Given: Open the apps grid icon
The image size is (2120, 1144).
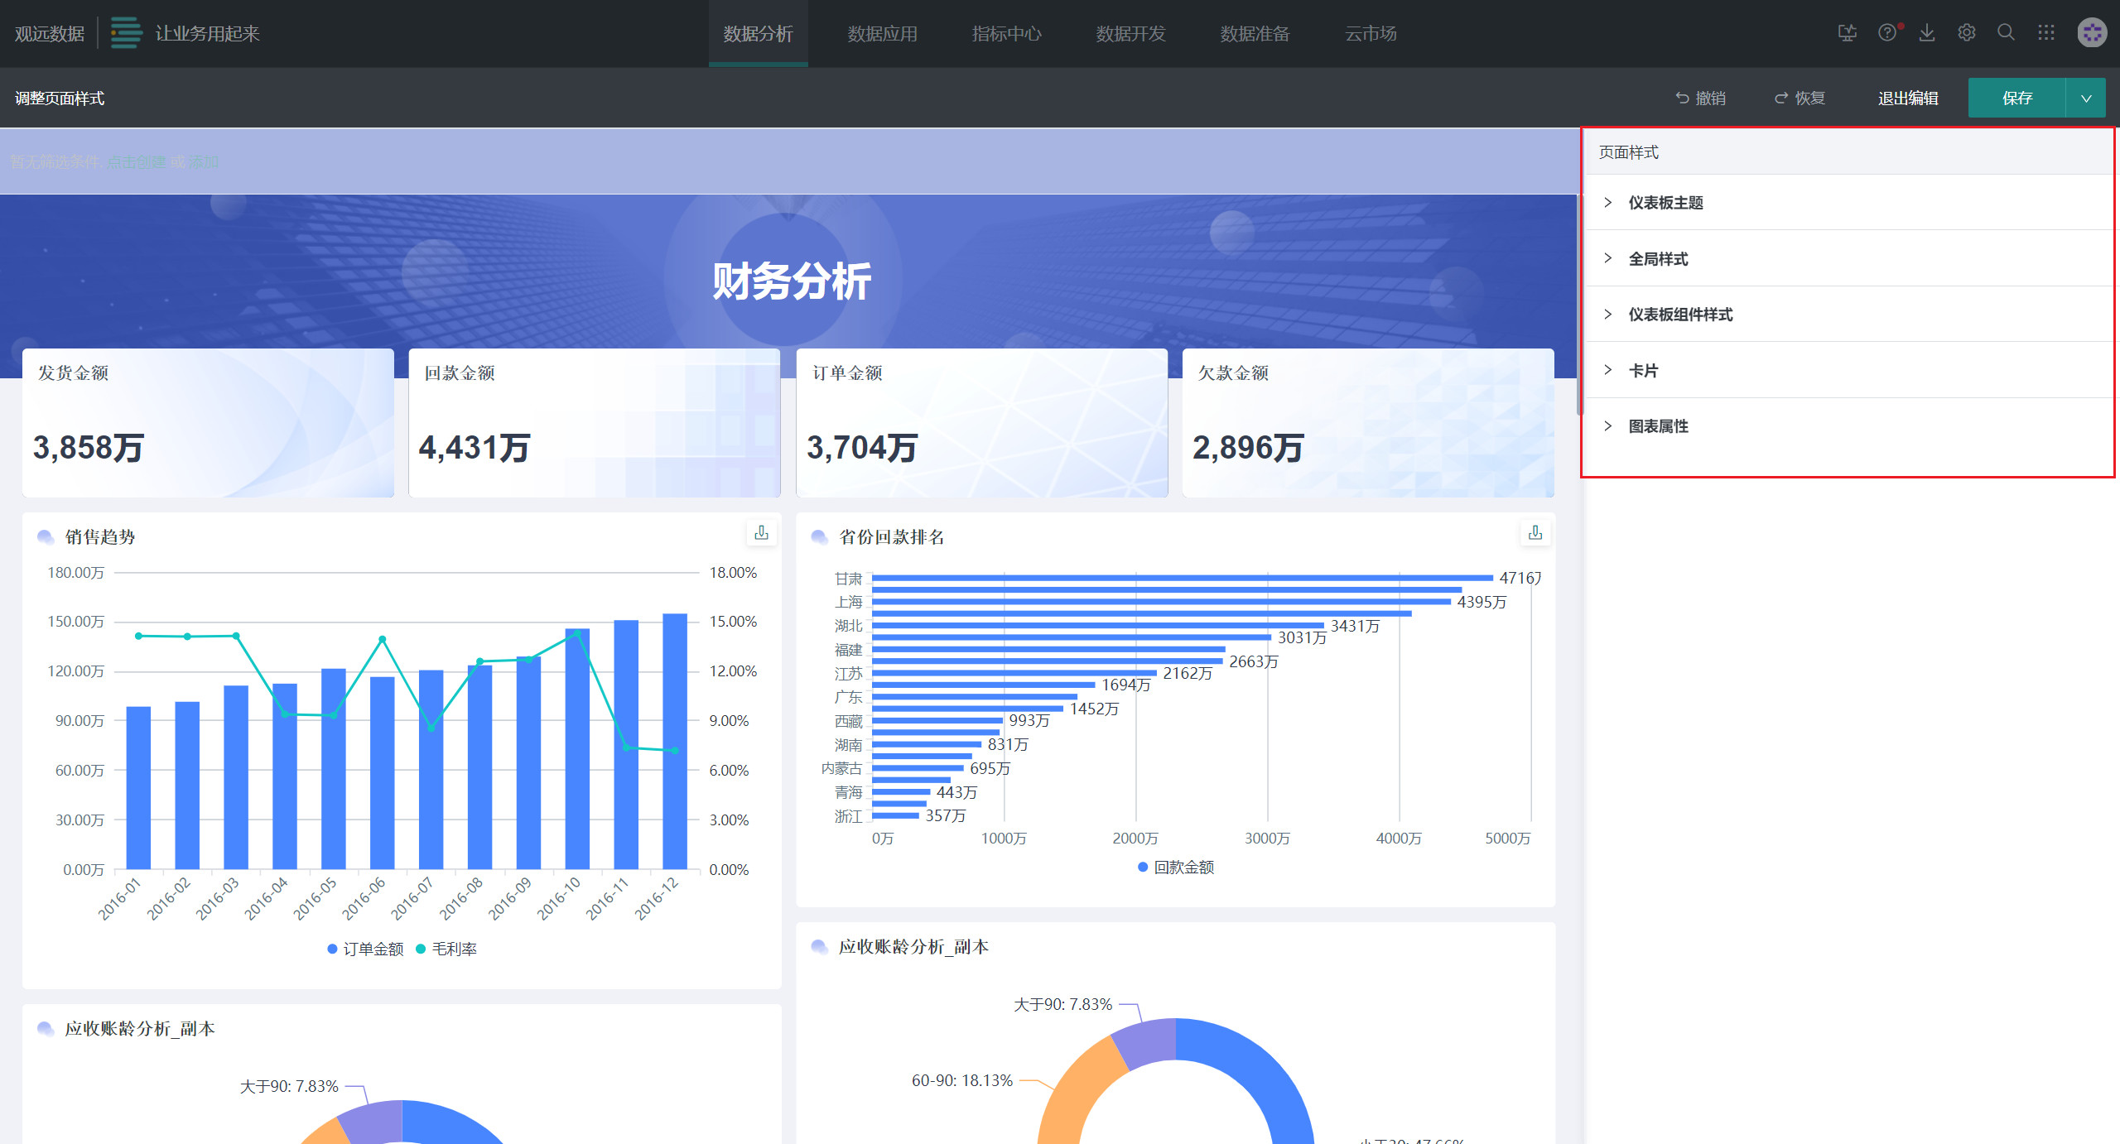Looking at the screenshot, I should [2046, 33].
